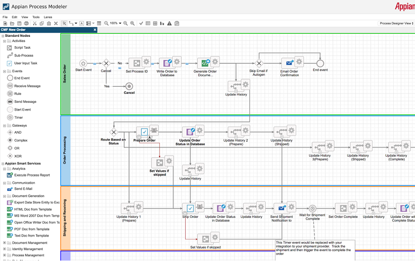Click the Cut scissors toolbar icon

[x=35, y=23]
